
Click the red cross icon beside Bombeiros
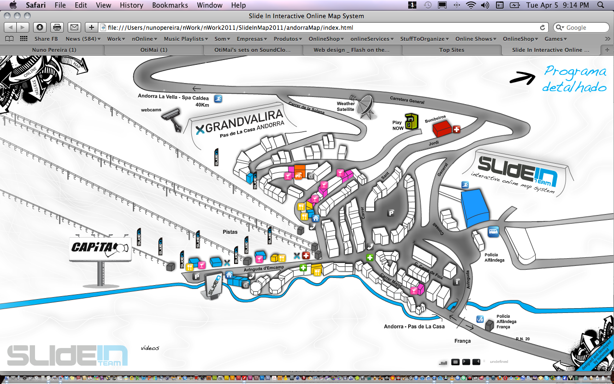coord(456,130)
